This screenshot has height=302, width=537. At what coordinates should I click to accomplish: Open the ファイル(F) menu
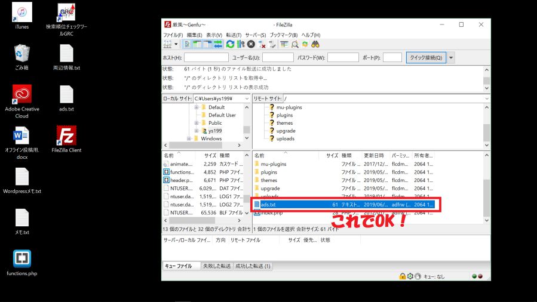click(173, 35)
